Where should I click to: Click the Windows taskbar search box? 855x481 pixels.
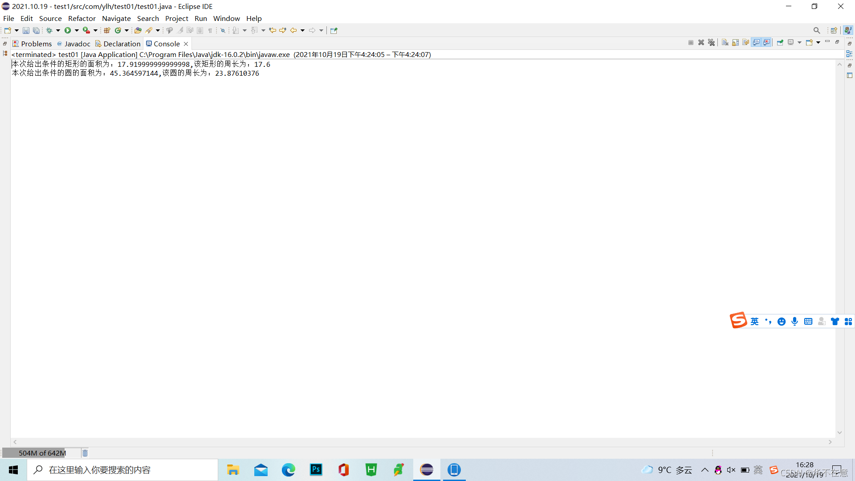click(122, 470)
